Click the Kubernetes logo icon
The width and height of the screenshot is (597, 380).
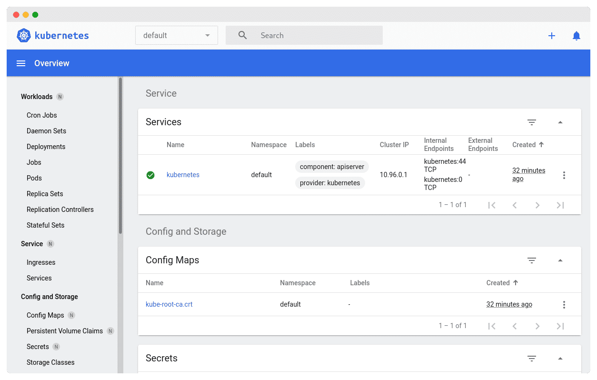24,35
